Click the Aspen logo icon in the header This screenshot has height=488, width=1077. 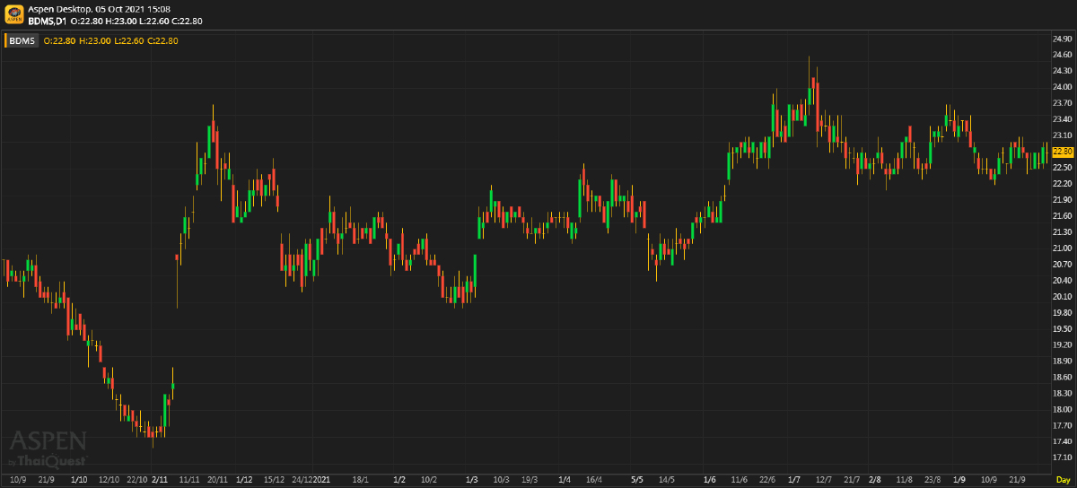[x=13, y=13]
